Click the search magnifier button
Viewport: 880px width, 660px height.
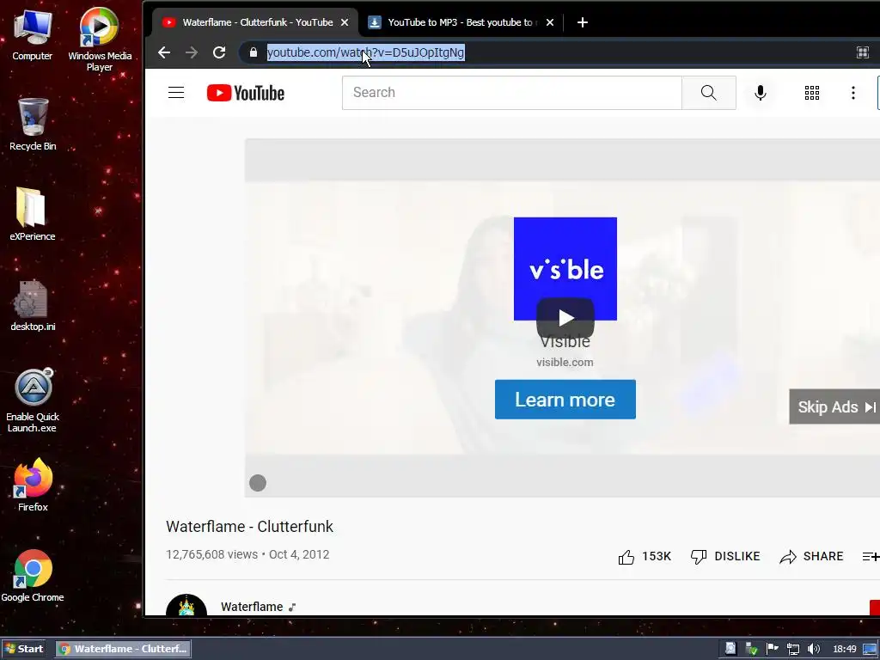pyautogui.click(x=708, y=93)
